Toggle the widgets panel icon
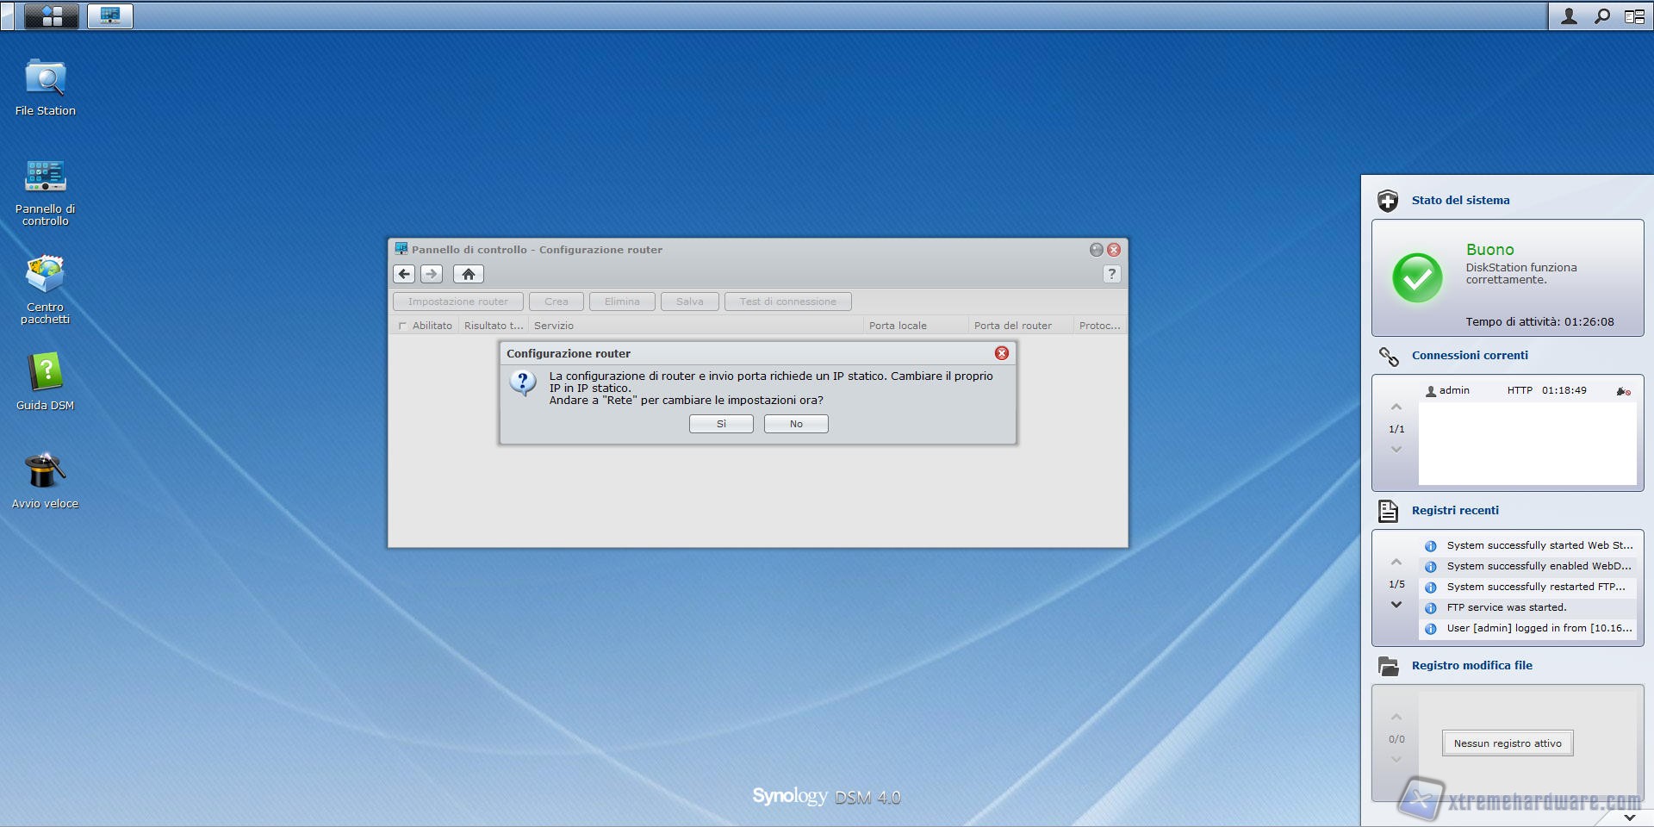Viewport: 1654px width, 827px height. coord(1634,16)
